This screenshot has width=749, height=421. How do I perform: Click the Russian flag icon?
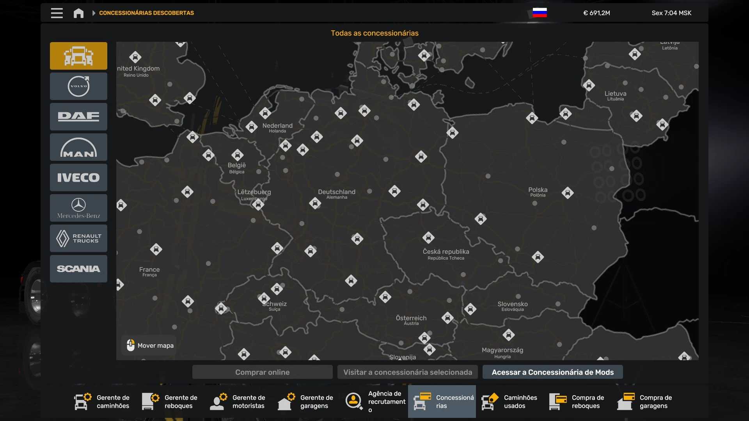[x=540, y=13]
